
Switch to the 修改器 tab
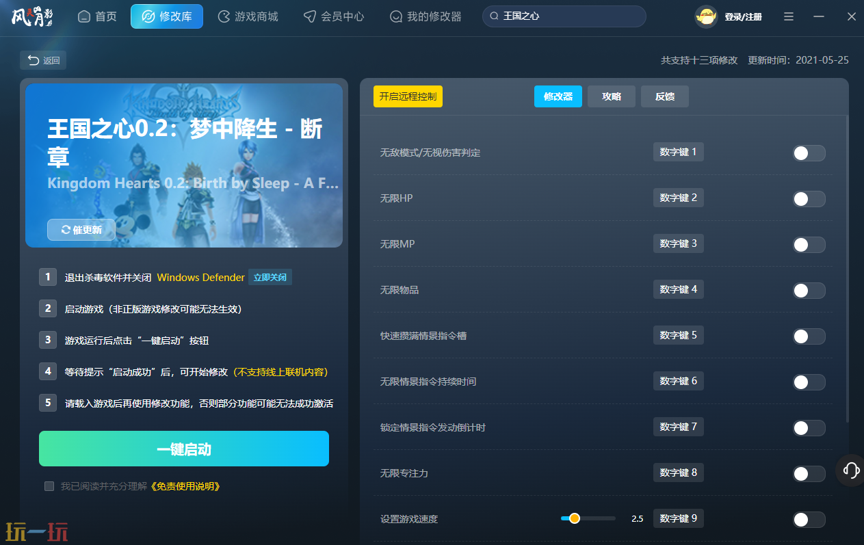[558, 96]
